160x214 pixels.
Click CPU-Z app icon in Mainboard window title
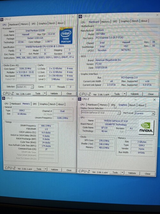click(80, 16)
